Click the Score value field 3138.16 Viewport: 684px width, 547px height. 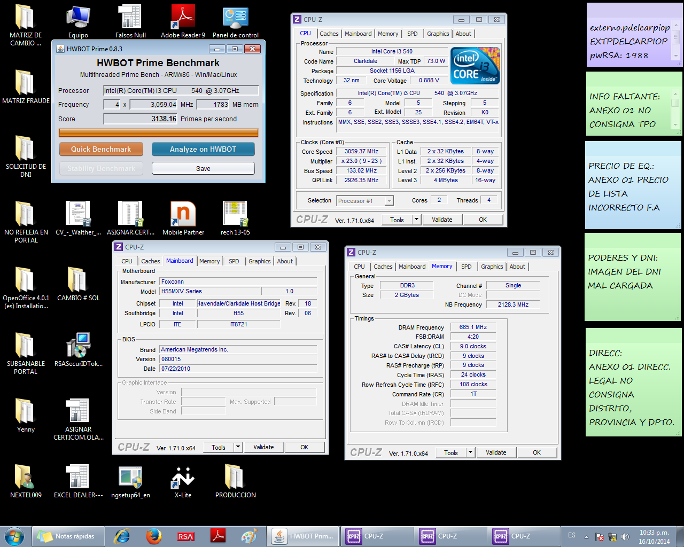141,119
